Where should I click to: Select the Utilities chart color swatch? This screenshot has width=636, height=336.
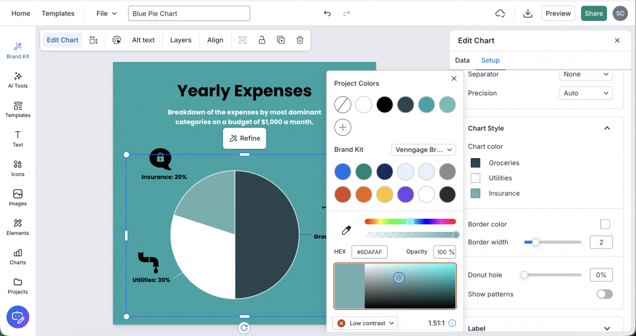coord(475,178)
